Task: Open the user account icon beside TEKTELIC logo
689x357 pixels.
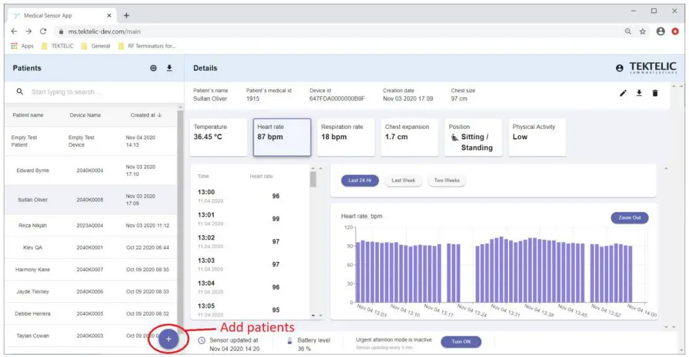Action: (619, 68)
